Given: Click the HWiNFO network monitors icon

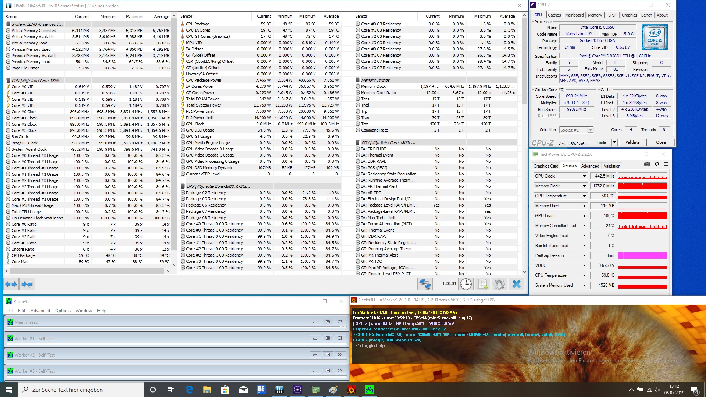Looking at the screenshot, I should click(425, 284).
